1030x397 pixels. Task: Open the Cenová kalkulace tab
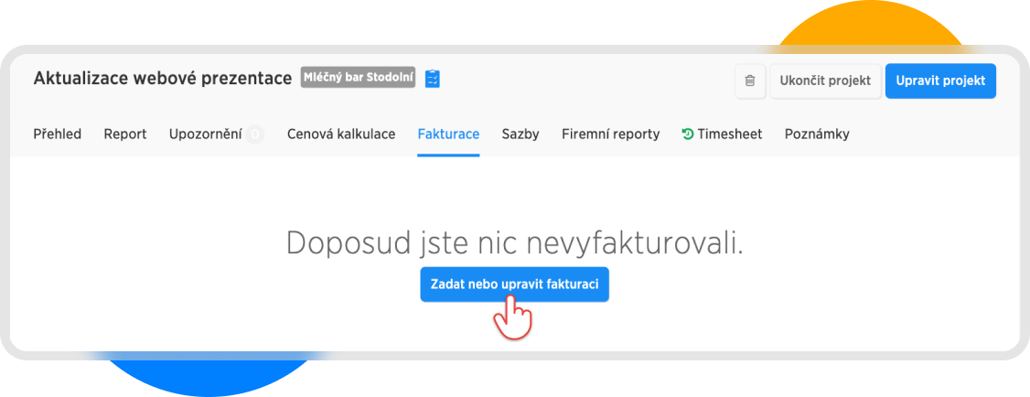coord(341,134)
